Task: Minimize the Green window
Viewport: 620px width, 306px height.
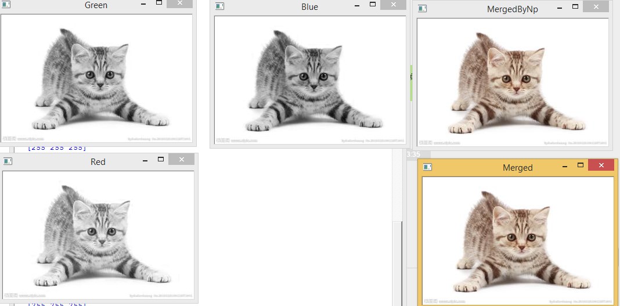Action: pyautogui.click(x=144, y=4)
